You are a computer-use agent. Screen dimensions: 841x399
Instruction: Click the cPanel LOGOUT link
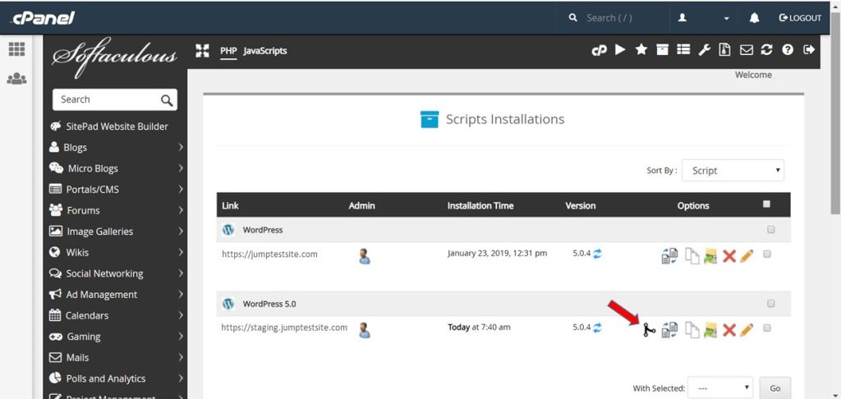click(800, 18)
